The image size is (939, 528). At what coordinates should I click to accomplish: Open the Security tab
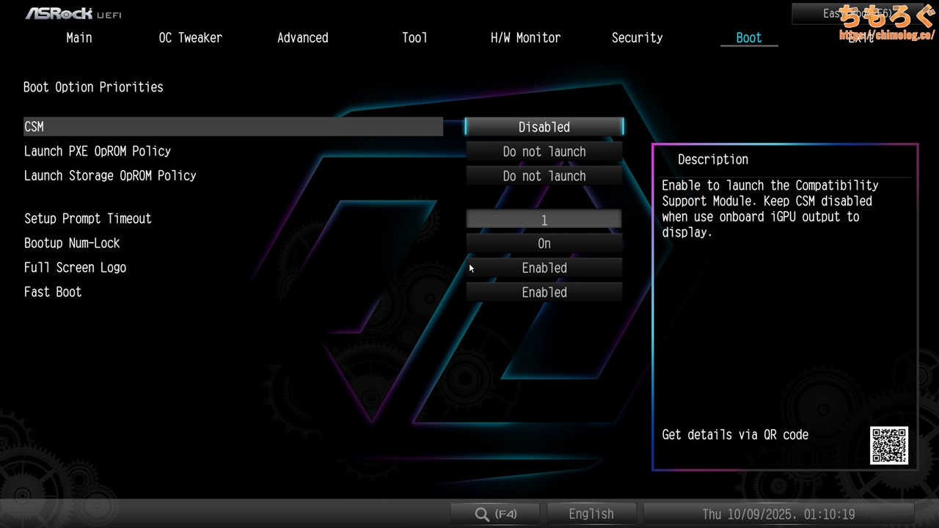tap(637, 38)
